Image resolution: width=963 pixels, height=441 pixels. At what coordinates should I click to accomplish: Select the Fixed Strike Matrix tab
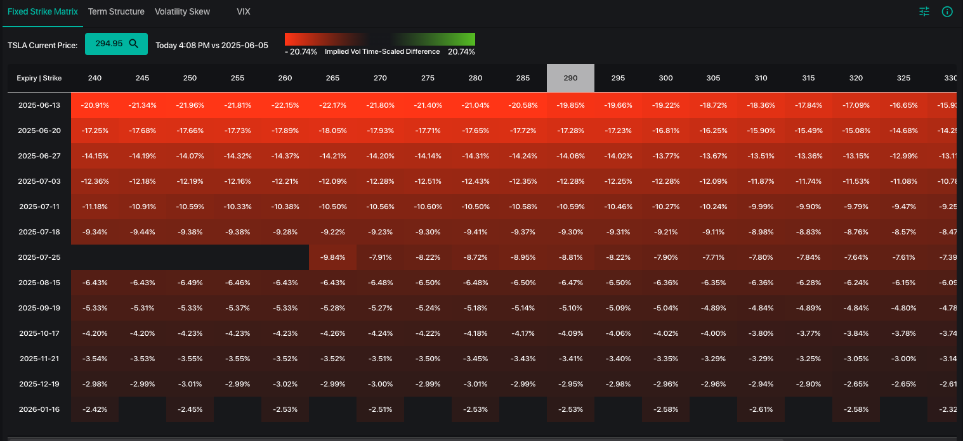[x=43, y=11]
